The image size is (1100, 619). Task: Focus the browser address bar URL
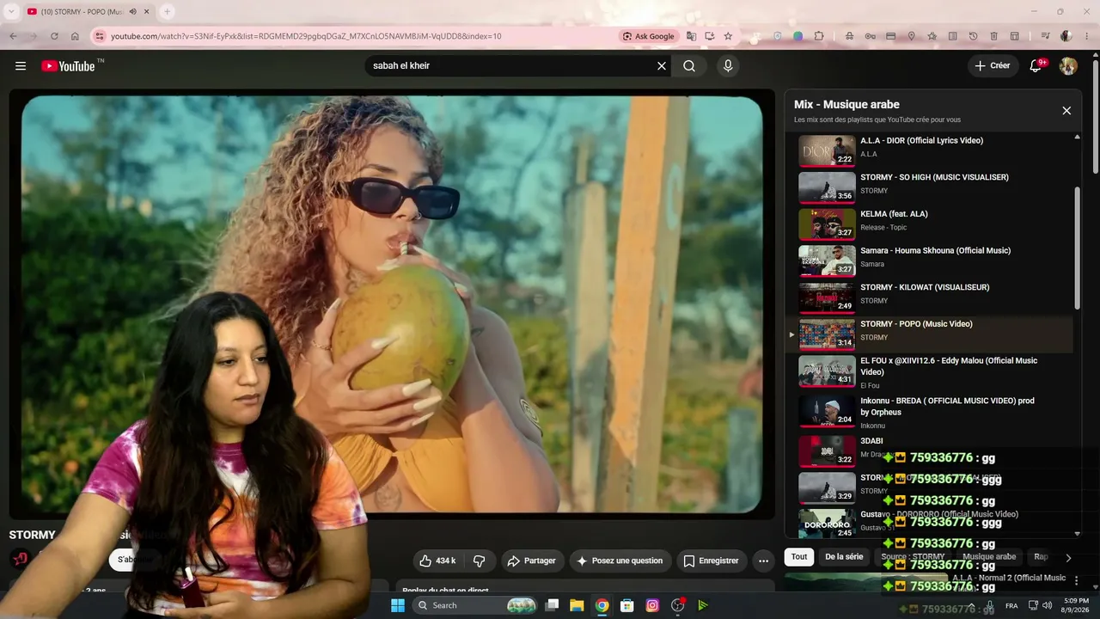[306, 36]
